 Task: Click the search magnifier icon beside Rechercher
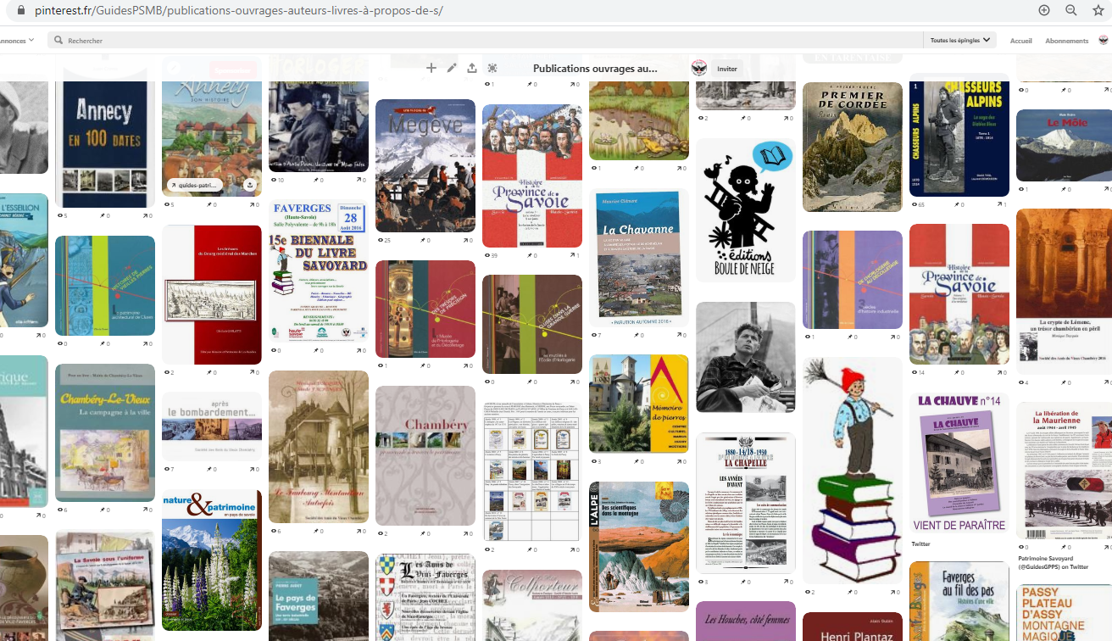(x=58, y=40)
